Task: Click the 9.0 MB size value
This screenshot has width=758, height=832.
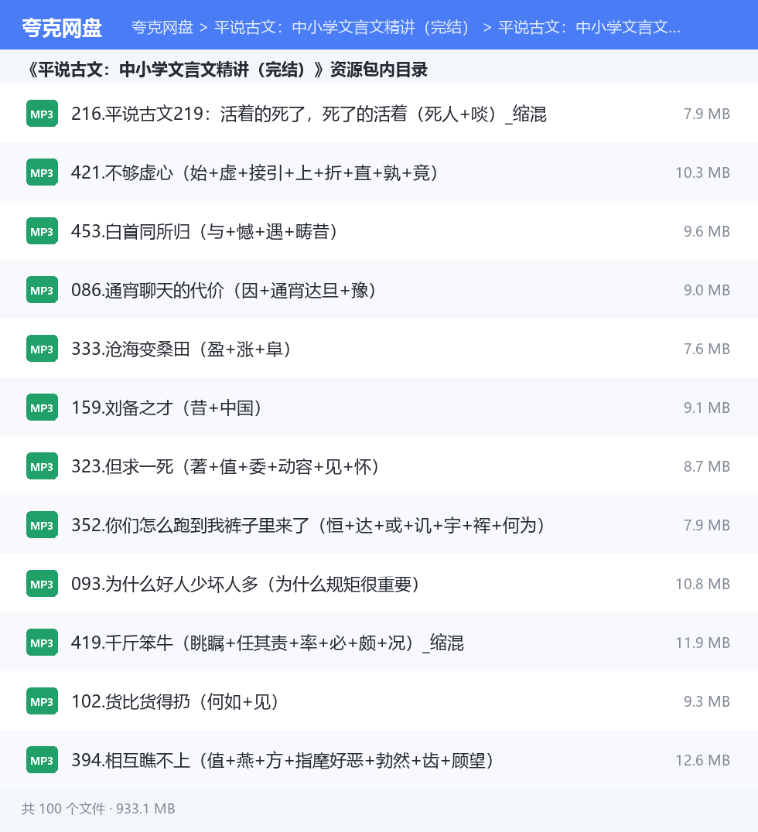Action: click(x=706, y=290)
